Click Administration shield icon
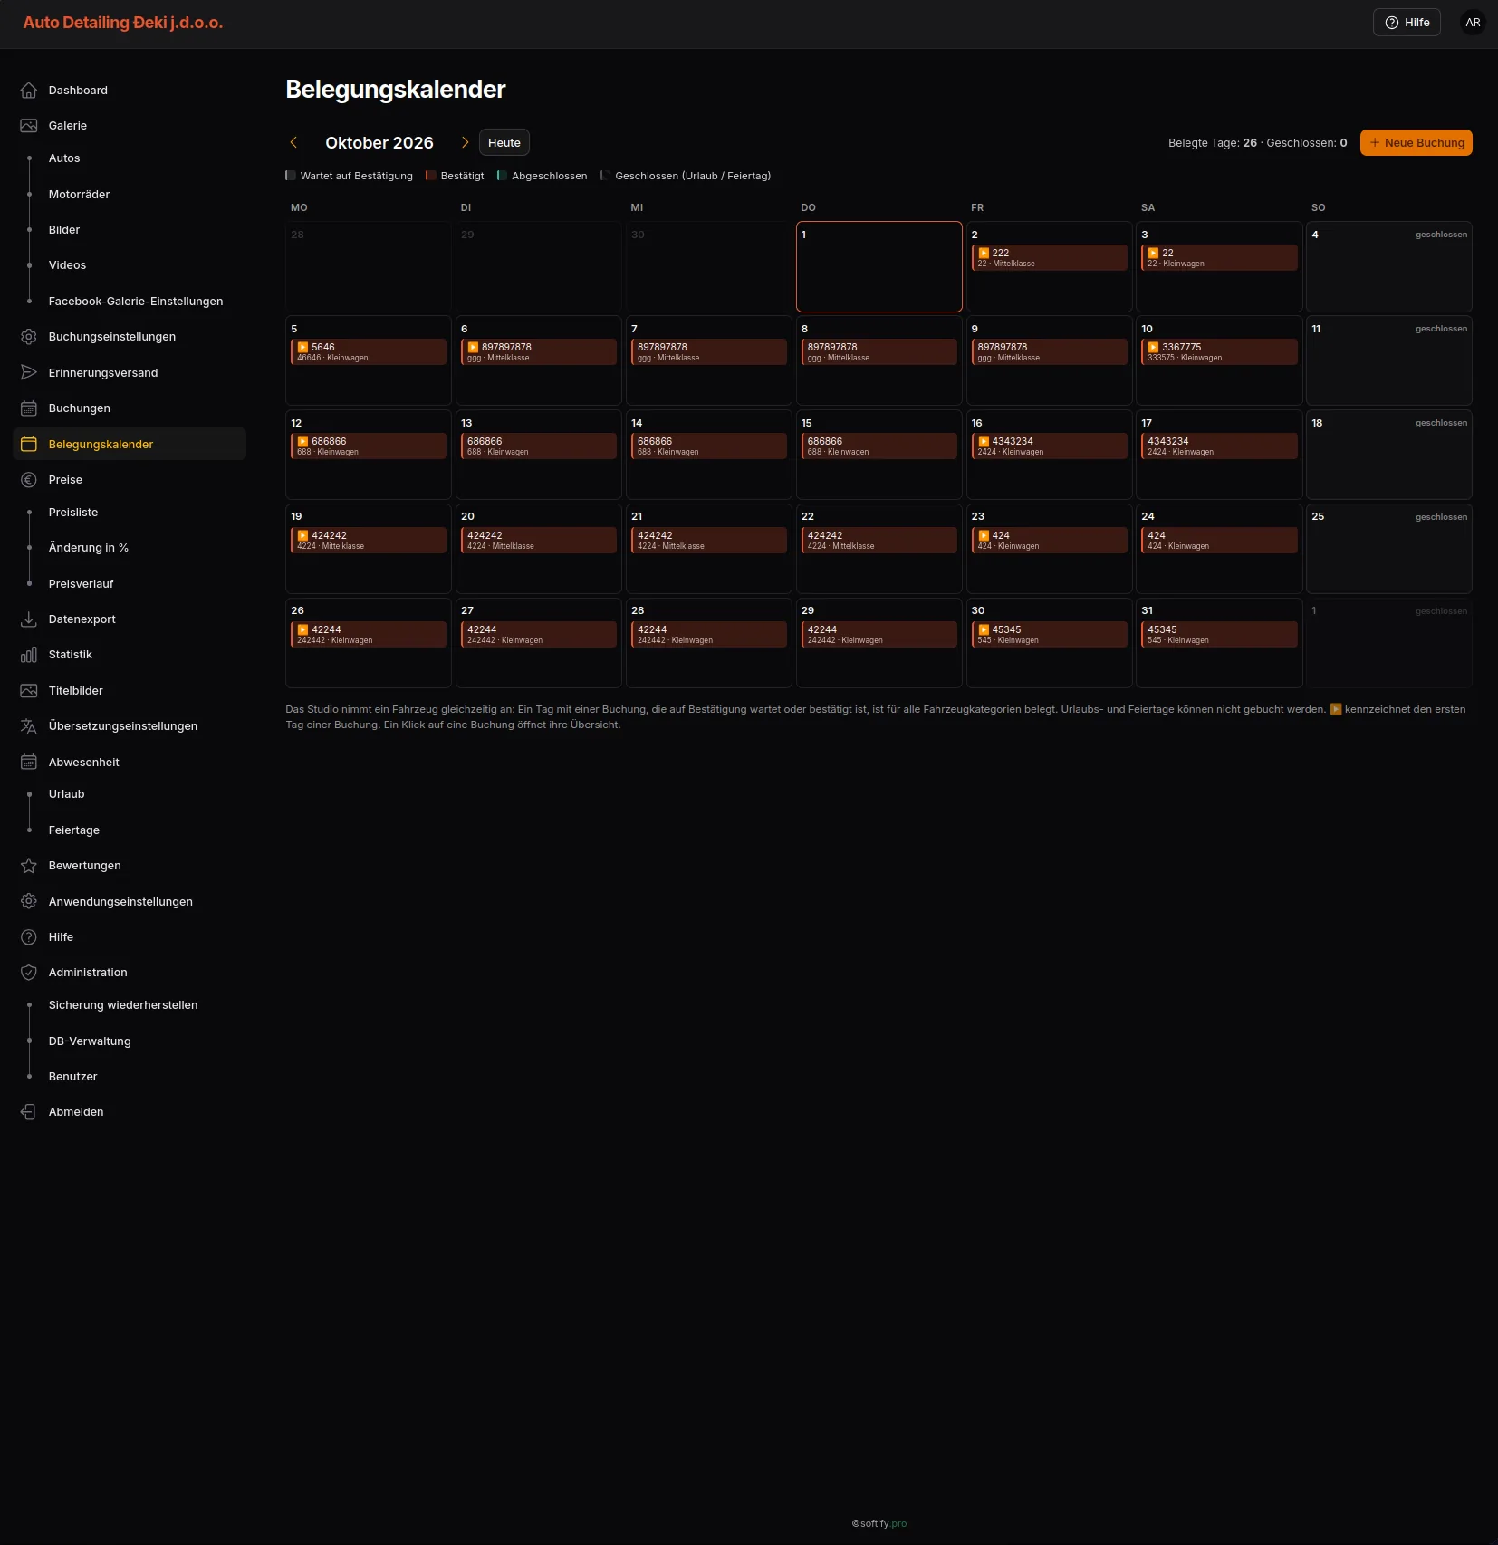This screenshot has width=1498, height=1545. (x=29, y=973)
